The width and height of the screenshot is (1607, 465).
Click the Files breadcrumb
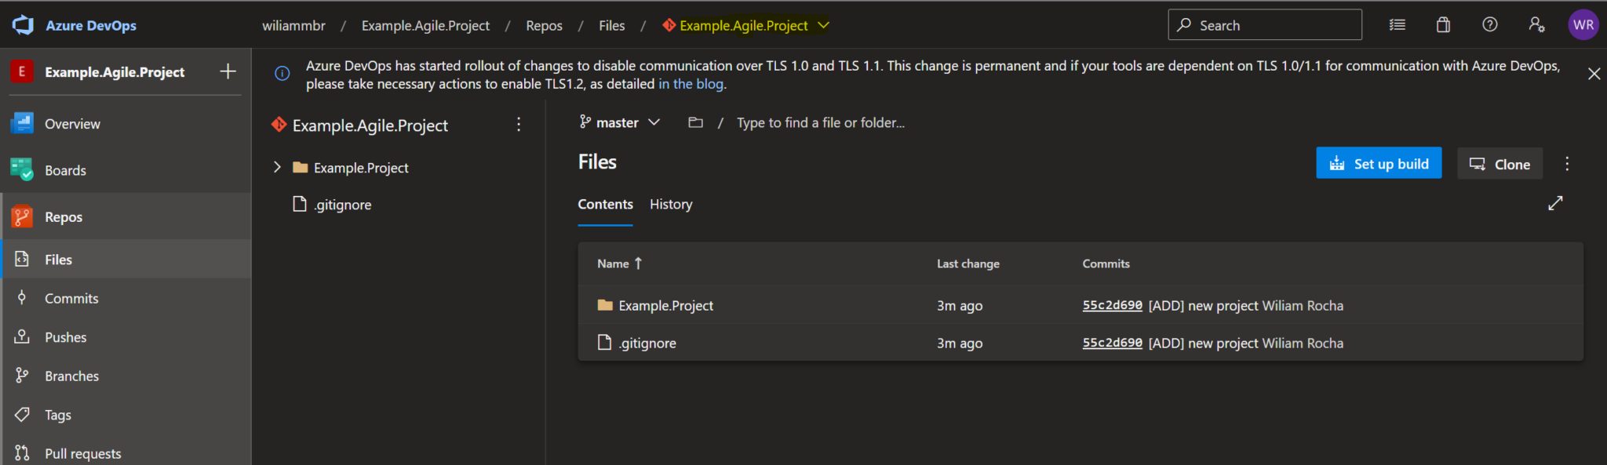[612, 26]
